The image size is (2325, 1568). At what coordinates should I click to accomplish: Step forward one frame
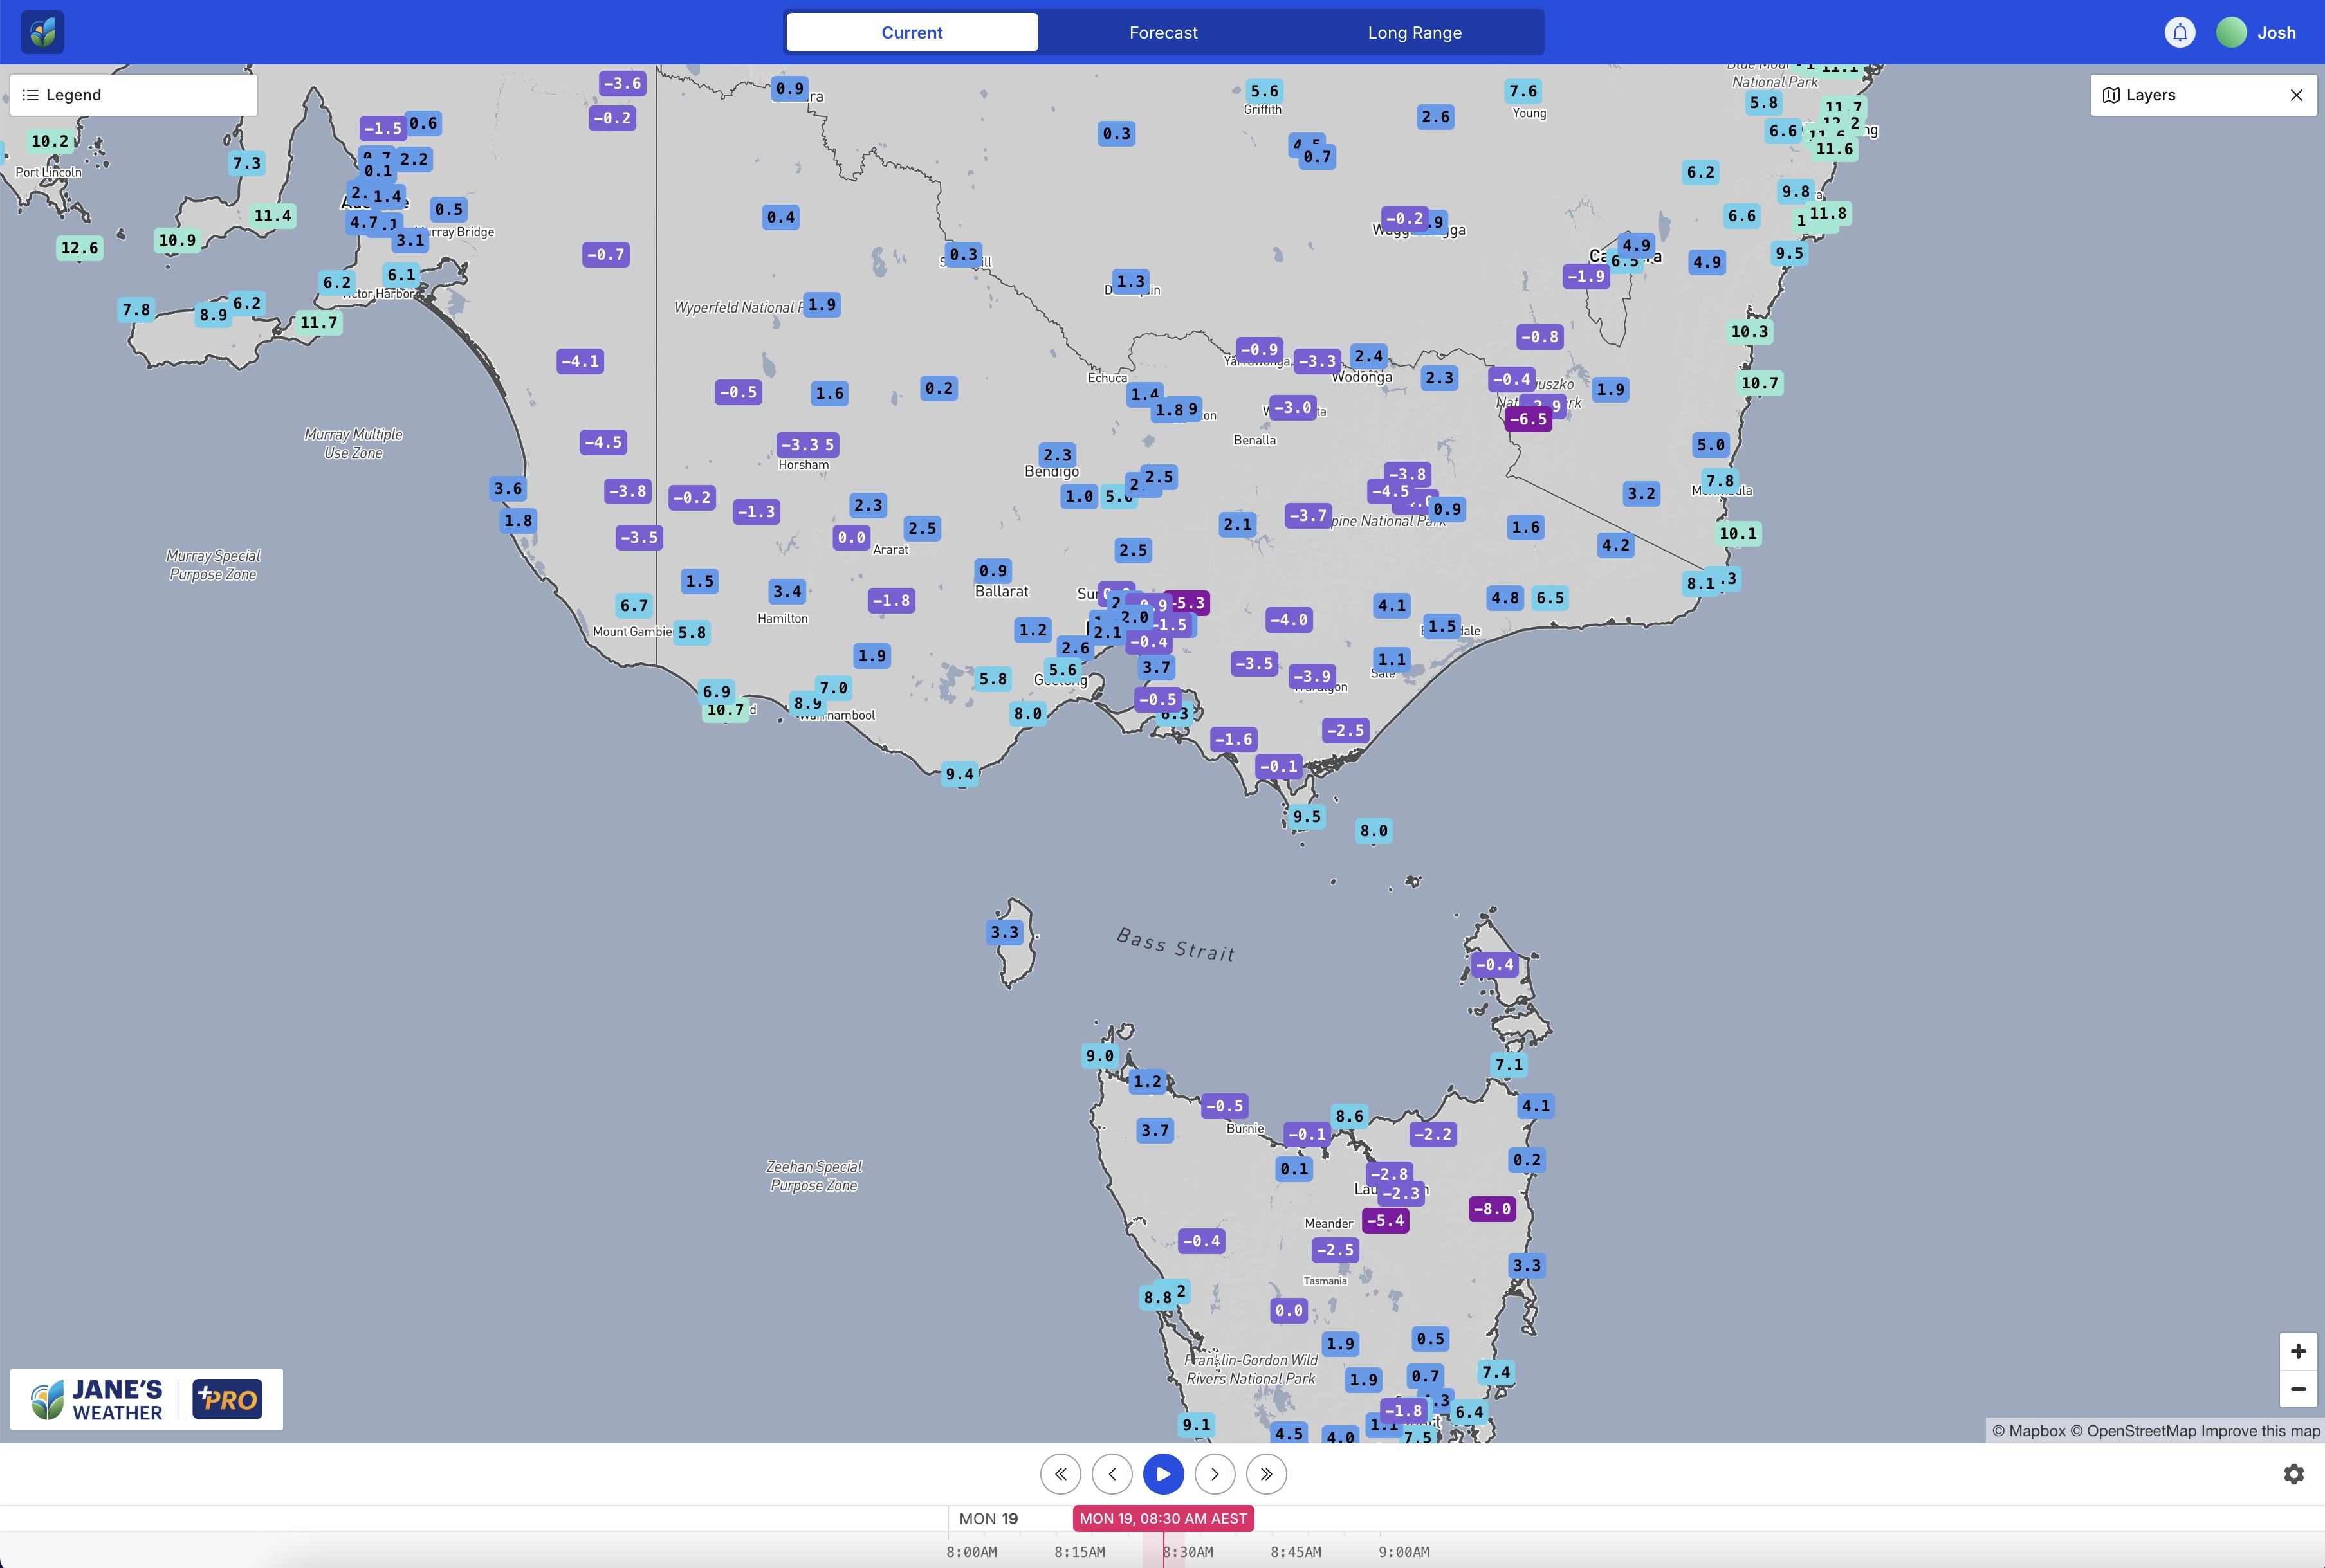pyautogui.click(x=1215, y=1474)
